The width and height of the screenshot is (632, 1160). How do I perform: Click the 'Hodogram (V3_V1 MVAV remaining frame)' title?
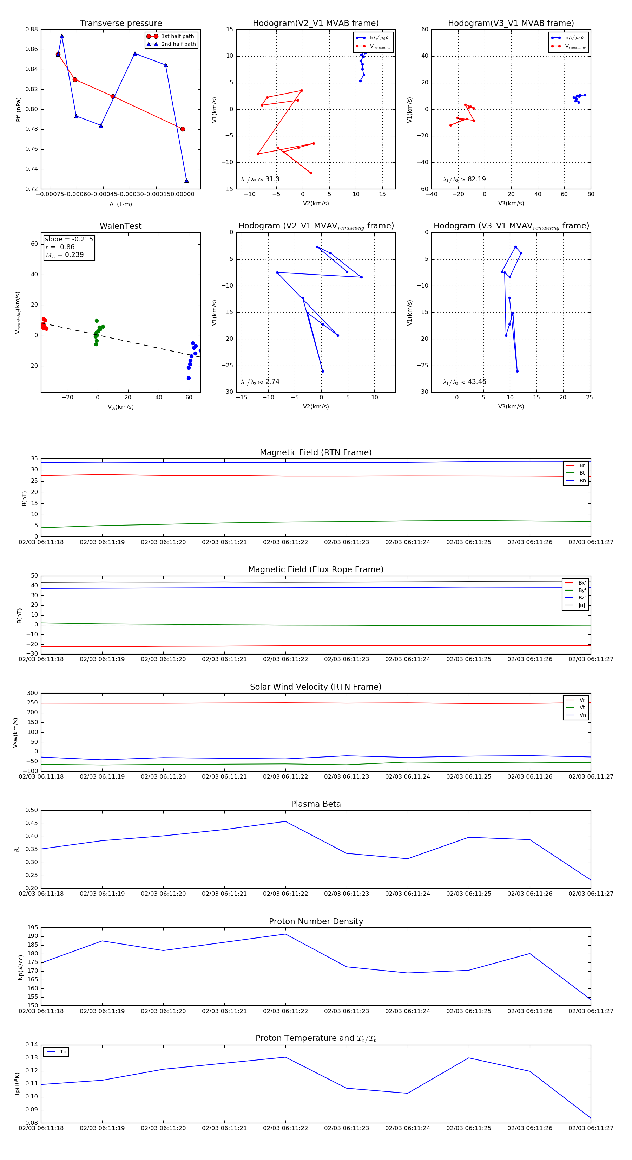click(511, 226)
